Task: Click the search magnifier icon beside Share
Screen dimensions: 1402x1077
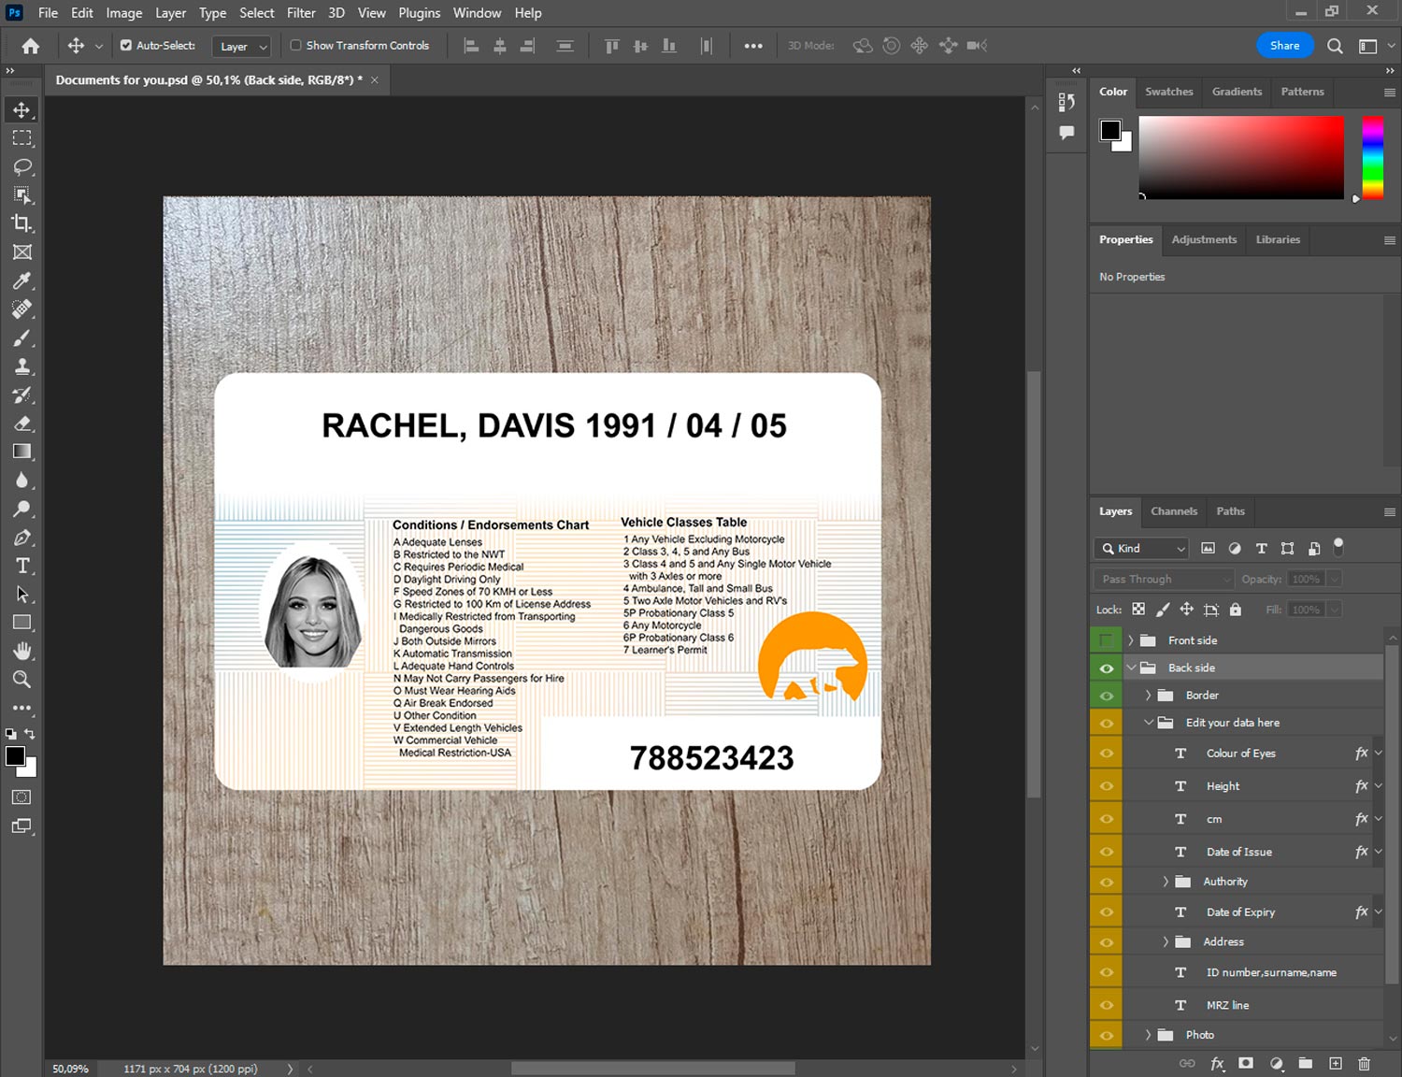Action: (1335, 46)
